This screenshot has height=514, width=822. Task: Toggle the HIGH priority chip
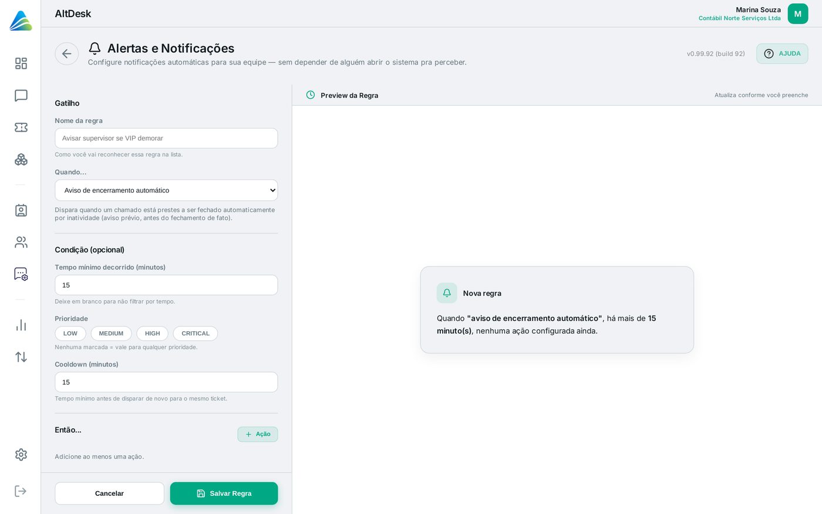tap(153, 334)
